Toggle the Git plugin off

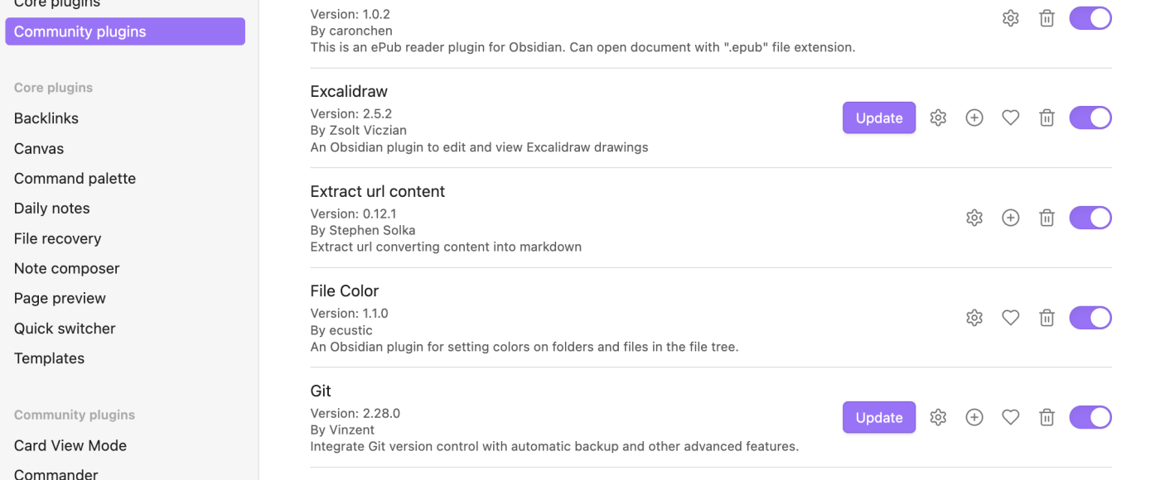click(1090, 417)
